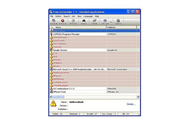The width and height of the screenshot is (190, 126).
Task: Open the Language menu
Action: coord(88,16)
